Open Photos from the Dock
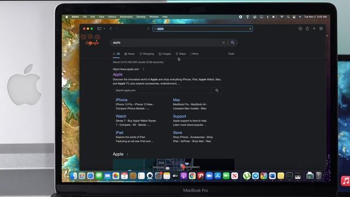This screenshot has width=350, height=197. [116, 176]
